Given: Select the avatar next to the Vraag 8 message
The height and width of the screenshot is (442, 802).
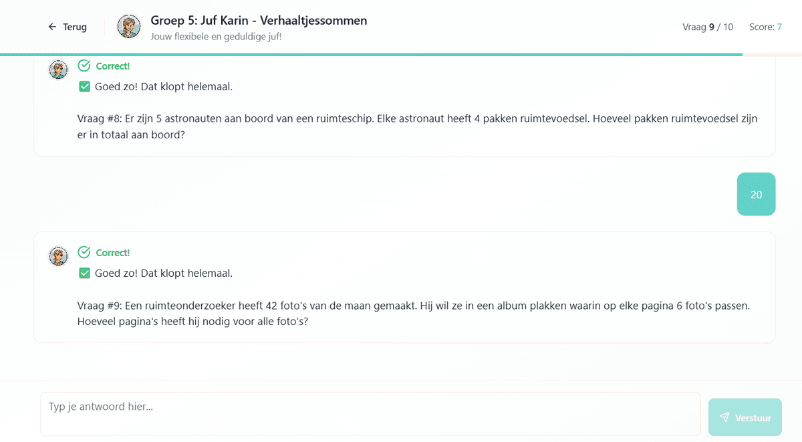Looking at the screenshot, I should 58,69.
